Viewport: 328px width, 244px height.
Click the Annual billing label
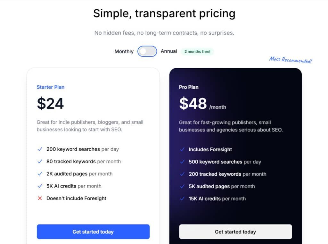[169, 51]
